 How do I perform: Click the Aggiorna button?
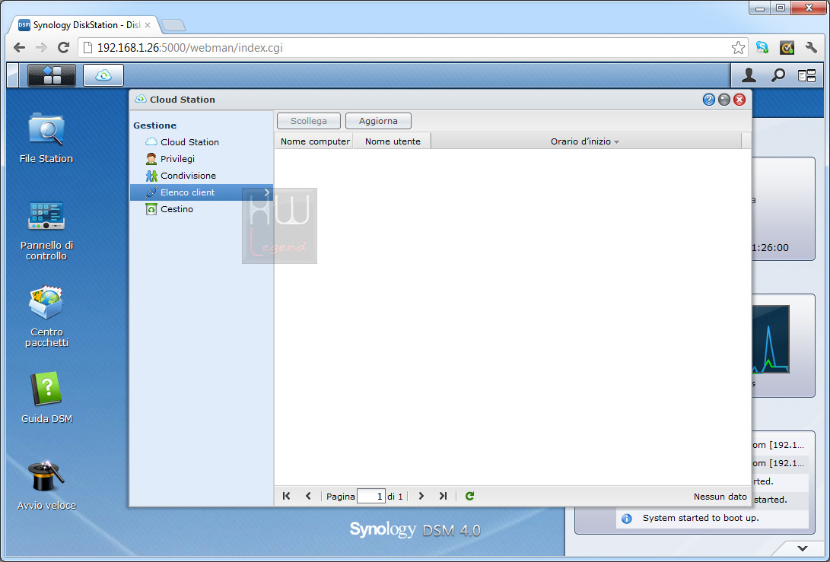(x=378, y=121)
